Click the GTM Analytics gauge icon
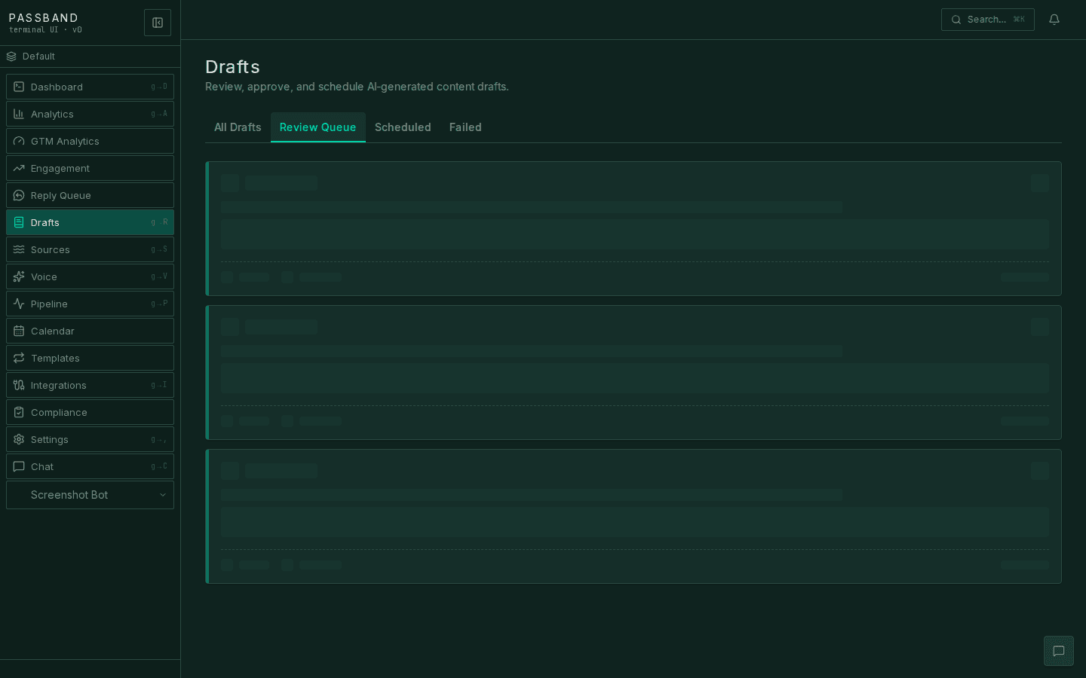 tap(18, 141)
